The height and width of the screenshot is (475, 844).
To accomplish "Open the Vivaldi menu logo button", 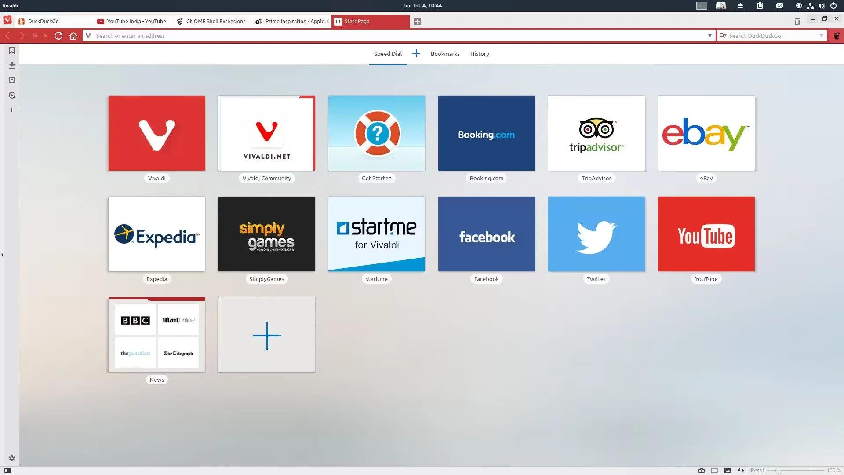I will pos(7,20).
